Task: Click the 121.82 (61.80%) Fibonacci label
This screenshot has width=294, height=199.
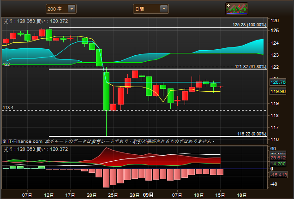Action: [251, 67]
